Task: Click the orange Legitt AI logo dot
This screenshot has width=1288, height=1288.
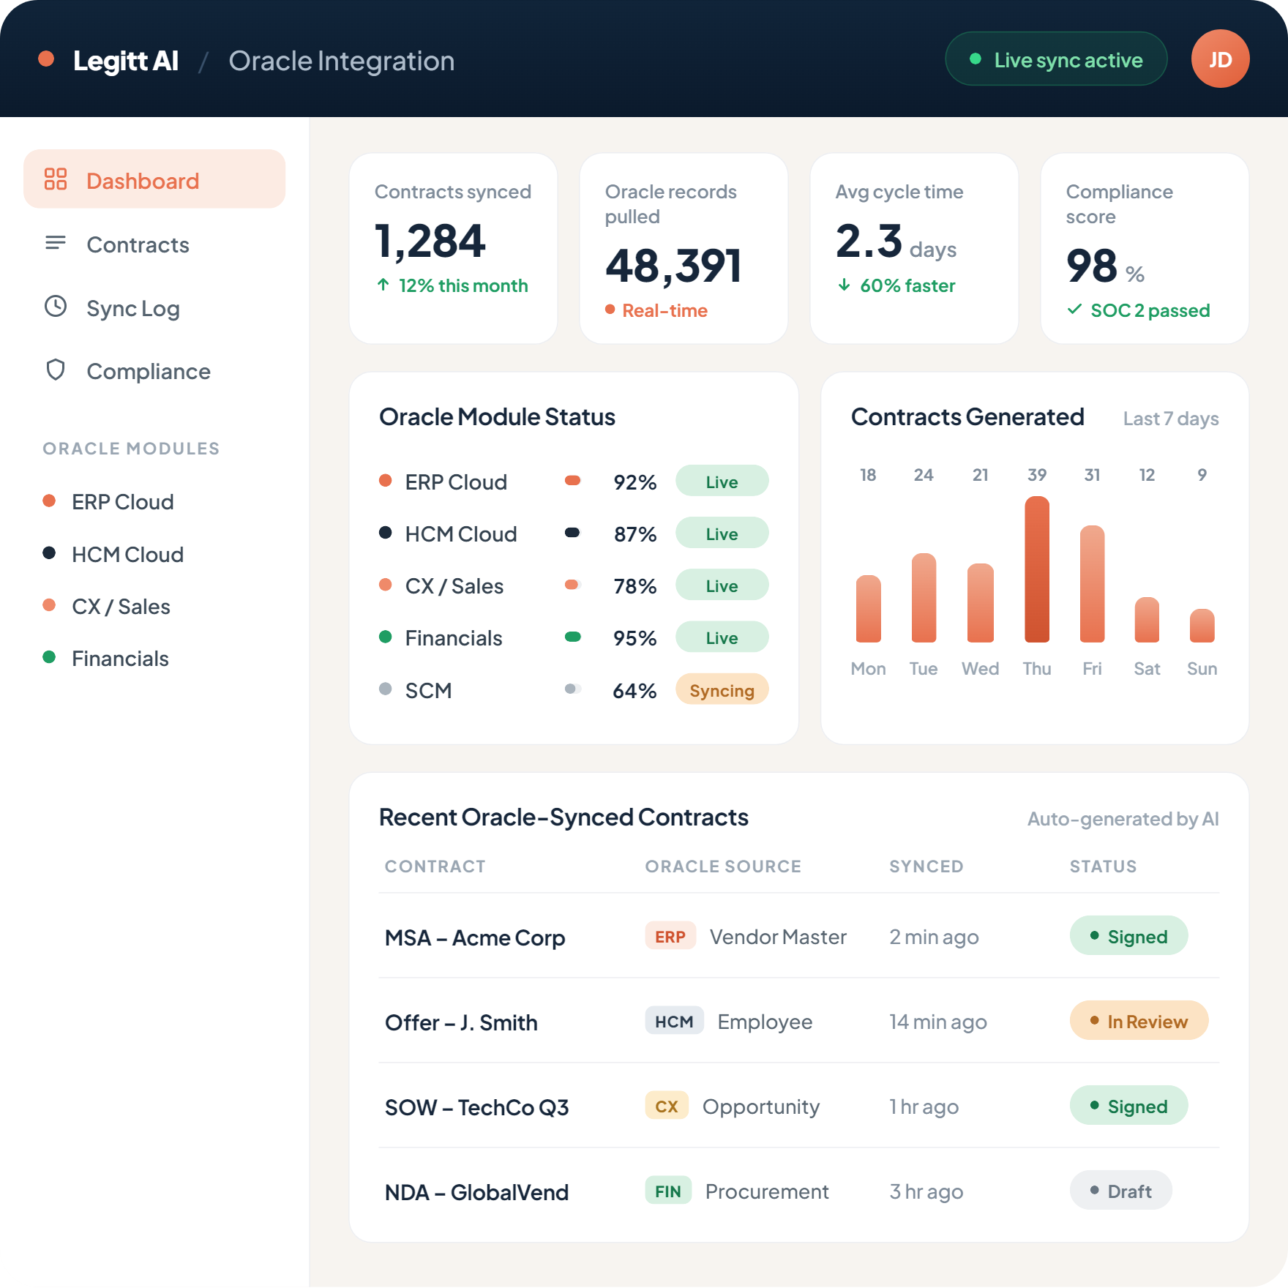Action: 46,59
